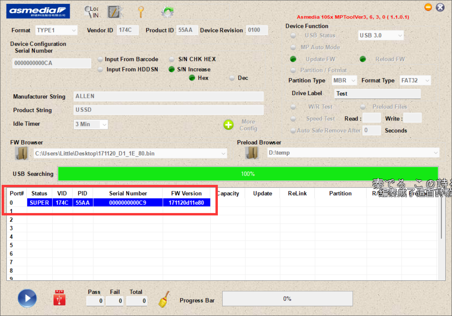
Task: Select the 171120d11e80 firmware version cell
Action: coord(186,203)
